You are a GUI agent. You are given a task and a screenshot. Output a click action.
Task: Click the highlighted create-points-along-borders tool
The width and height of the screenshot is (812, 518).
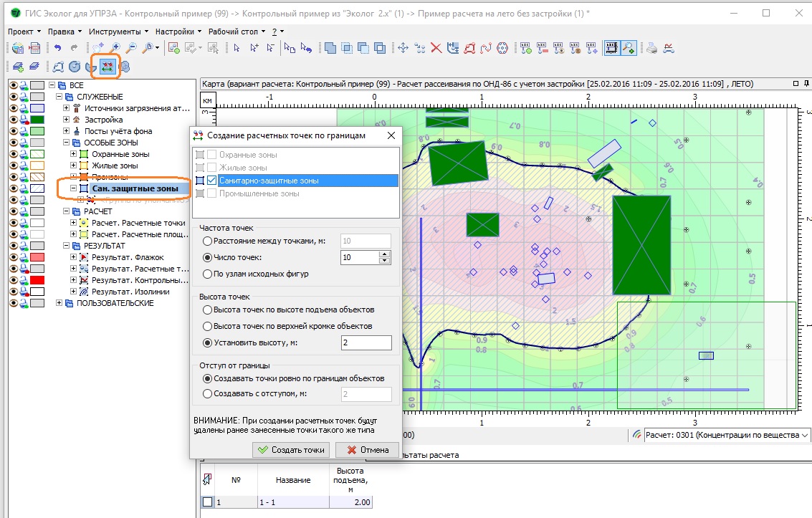tap(108, 67)
